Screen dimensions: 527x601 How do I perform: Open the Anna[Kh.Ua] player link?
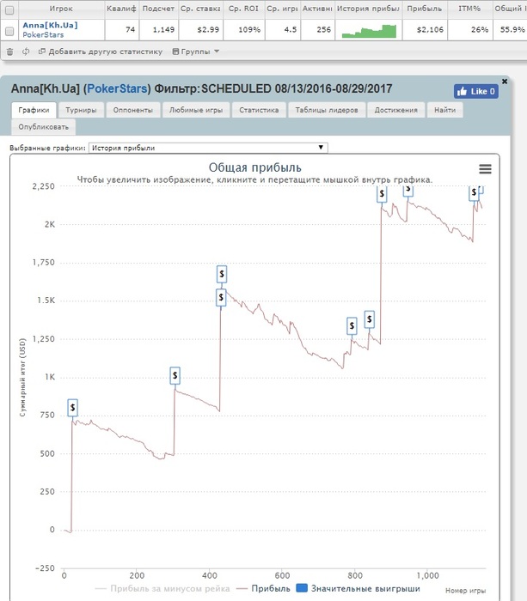point(50,25)
